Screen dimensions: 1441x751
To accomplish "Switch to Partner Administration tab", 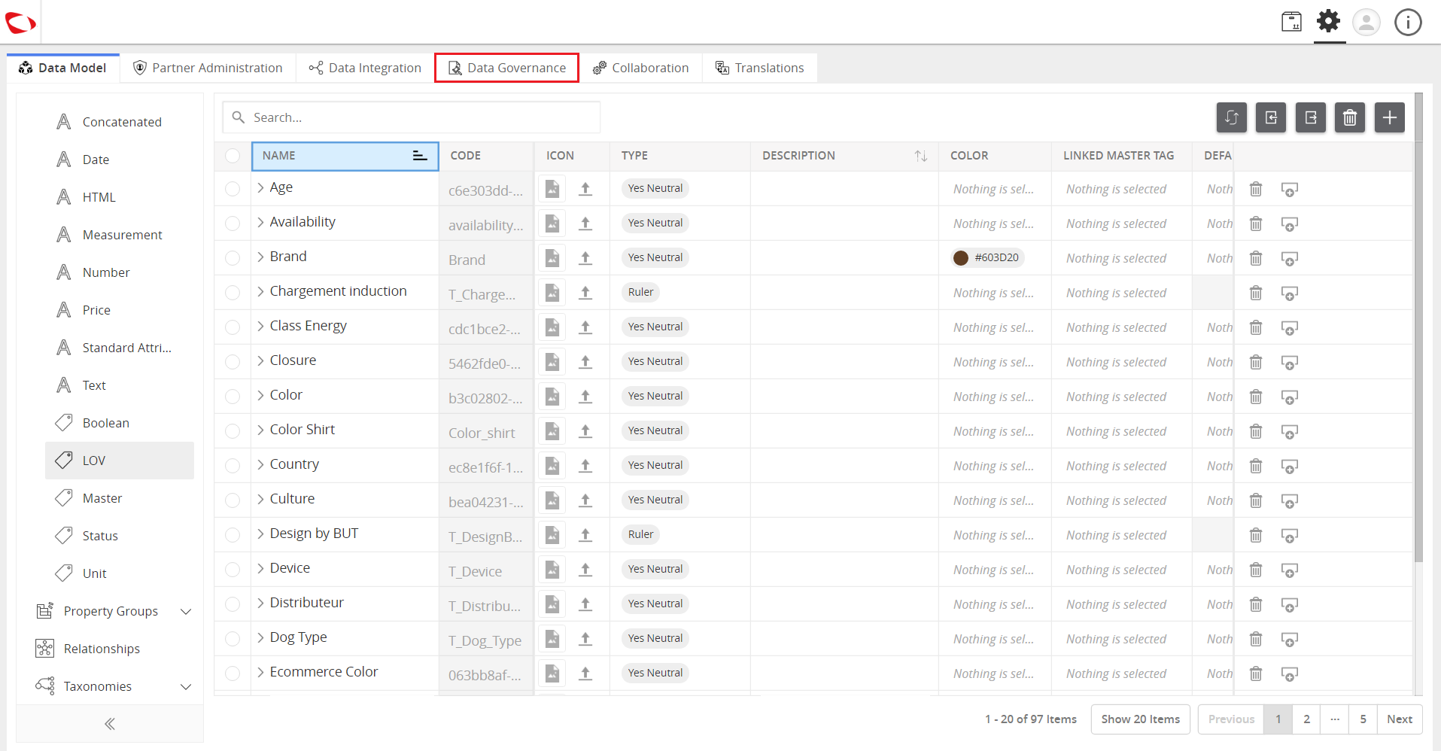I will [208, 68].
